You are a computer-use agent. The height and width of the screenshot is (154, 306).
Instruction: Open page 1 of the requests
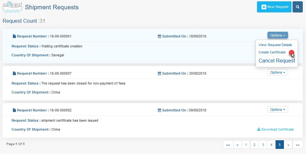click(246, 145)
